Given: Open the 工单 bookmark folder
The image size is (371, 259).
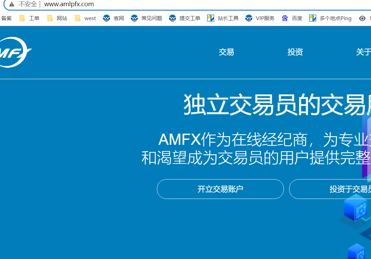Looking at the screenshot, I should [29, 18].
